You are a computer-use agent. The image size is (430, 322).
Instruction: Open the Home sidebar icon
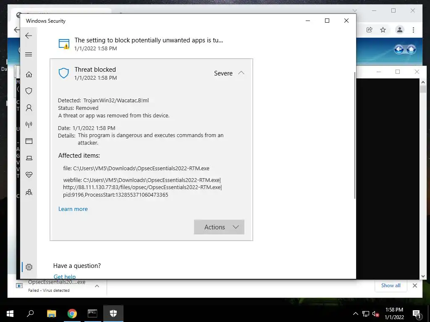[x=29, y=75]
